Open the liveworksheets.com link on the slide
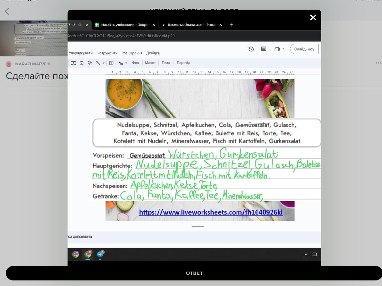 211,212
